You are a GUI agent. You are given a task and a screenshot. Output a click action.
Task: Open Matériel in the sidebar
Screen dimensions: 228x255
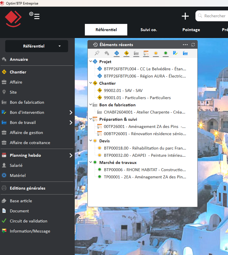[18, 175]
